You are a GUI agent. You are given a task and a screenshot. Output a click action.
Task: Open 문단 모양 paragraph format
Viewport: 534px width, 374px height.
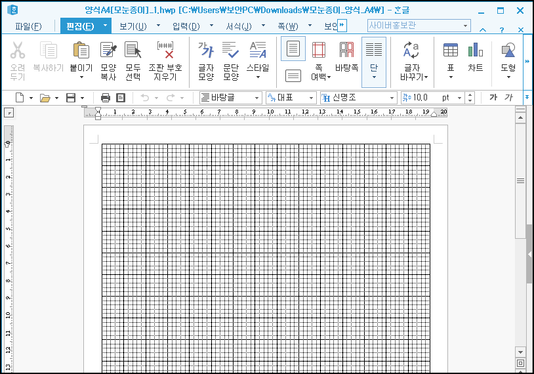pyautogui.click(x=230, y=50)
